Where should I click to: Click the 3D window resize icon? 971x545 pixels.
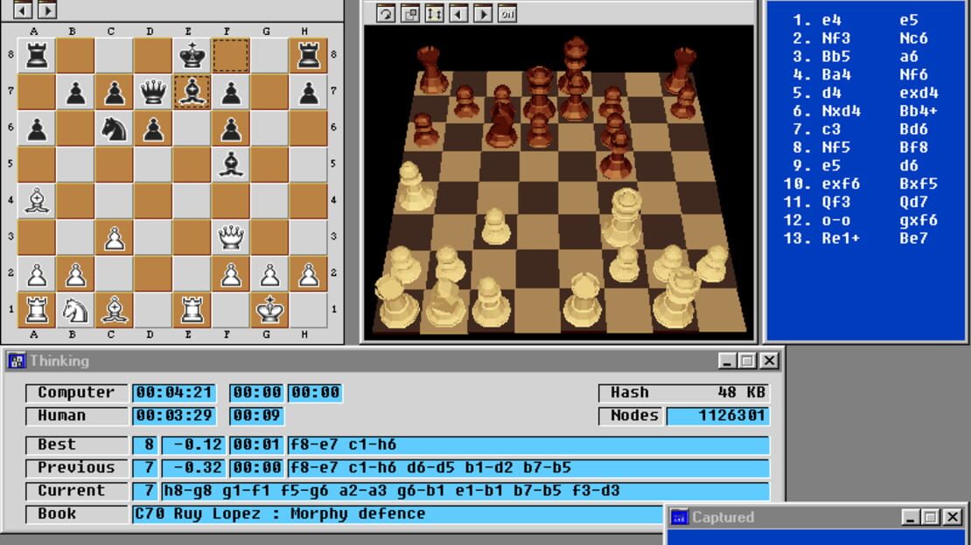[x=410, y=13]
